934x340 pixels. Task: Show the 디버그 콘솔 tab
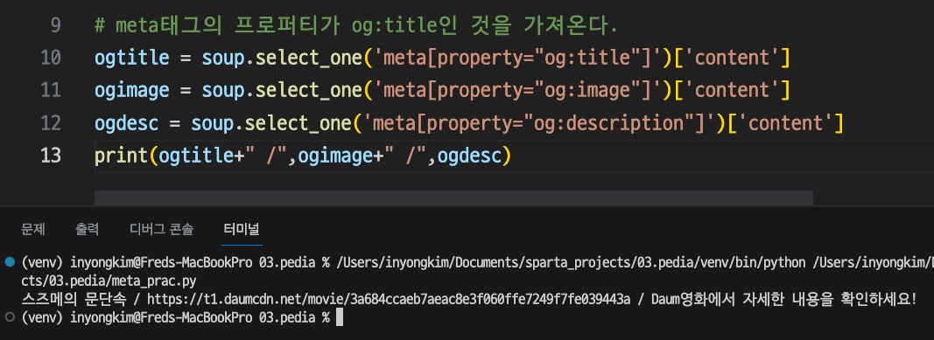161,229
